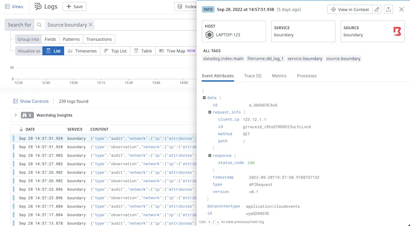
Task: Click the version value v0.1
Action: click(x=254, y=192)
